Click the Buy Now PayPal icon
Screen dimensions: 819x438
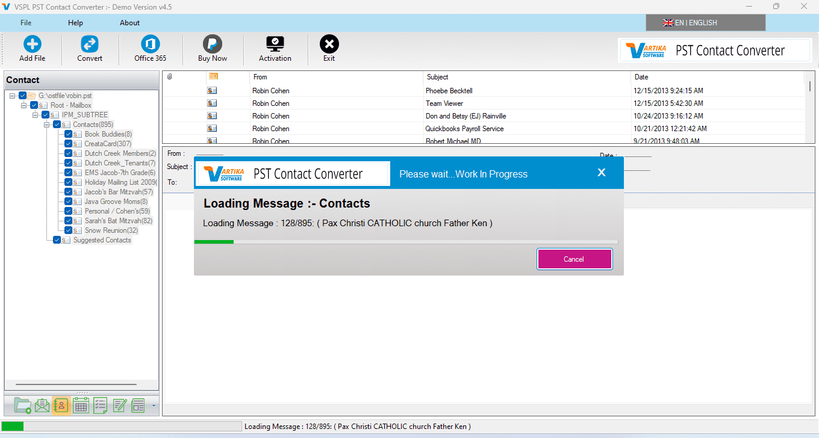pos(213,45)
